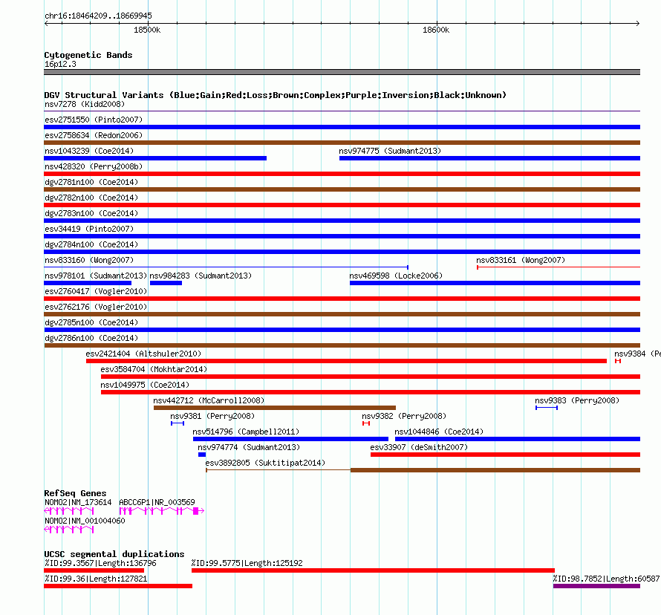This screenshot has width=661, height=615.
Task: Open the dgv2781n100 (Coe2014) label
Action: (x=91, y=182)
